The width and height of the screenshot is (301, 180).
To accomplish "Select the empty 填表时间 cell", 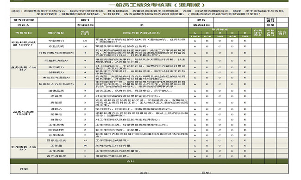I will point(239,25).
